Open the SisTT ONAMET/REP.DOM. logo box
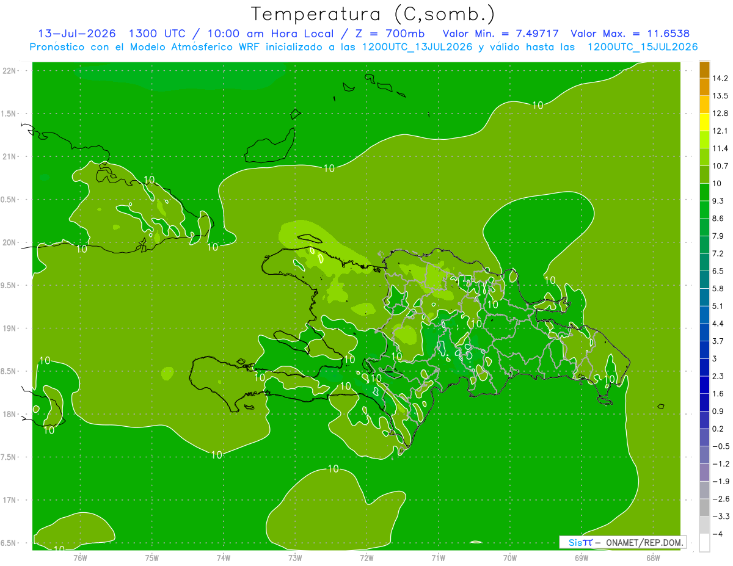This screenshot has width=733, height=566. pos(622,542)
